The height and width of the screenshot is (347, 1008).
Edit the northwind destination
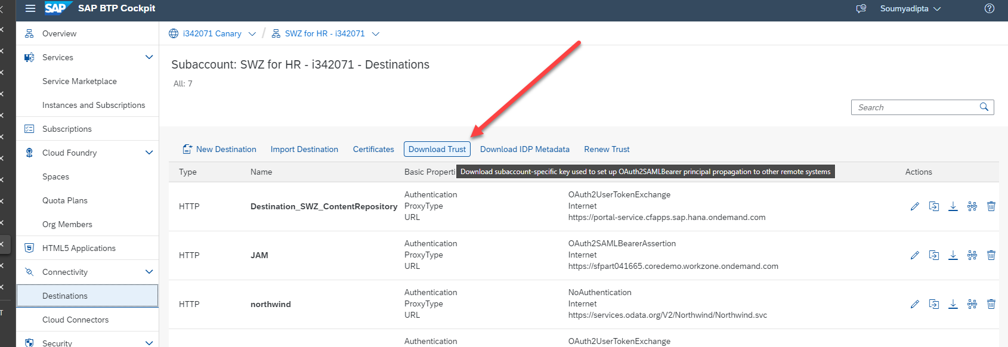click(915, 304)
